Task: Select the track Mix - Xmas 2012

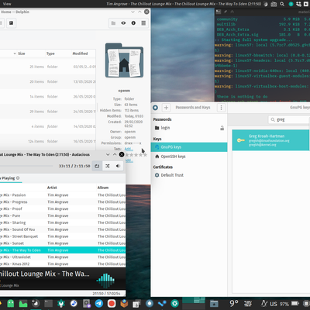Action: point(63,264)
